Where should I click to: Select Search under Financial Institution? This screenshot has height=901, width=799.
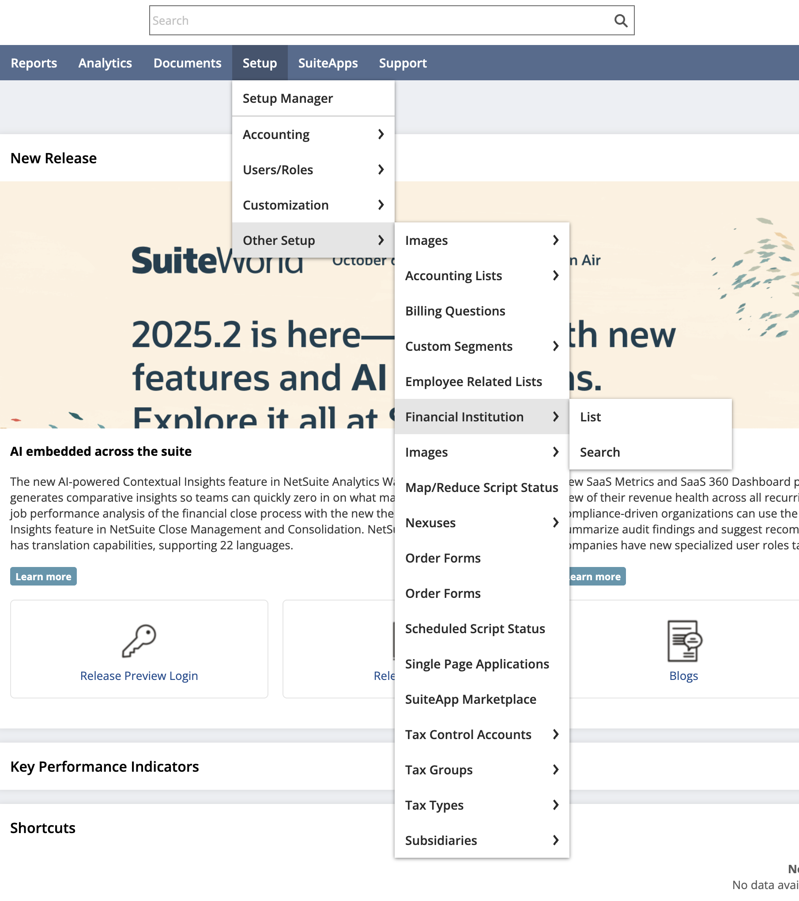(600, 452)
